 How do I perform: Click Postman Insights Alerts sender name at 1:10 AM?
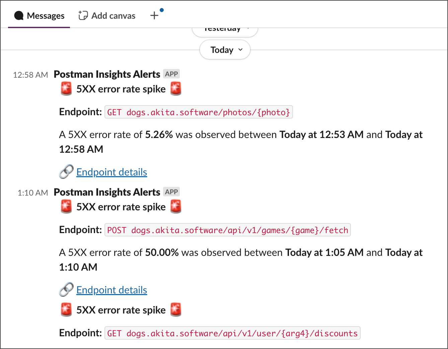(x=107, y=192)
